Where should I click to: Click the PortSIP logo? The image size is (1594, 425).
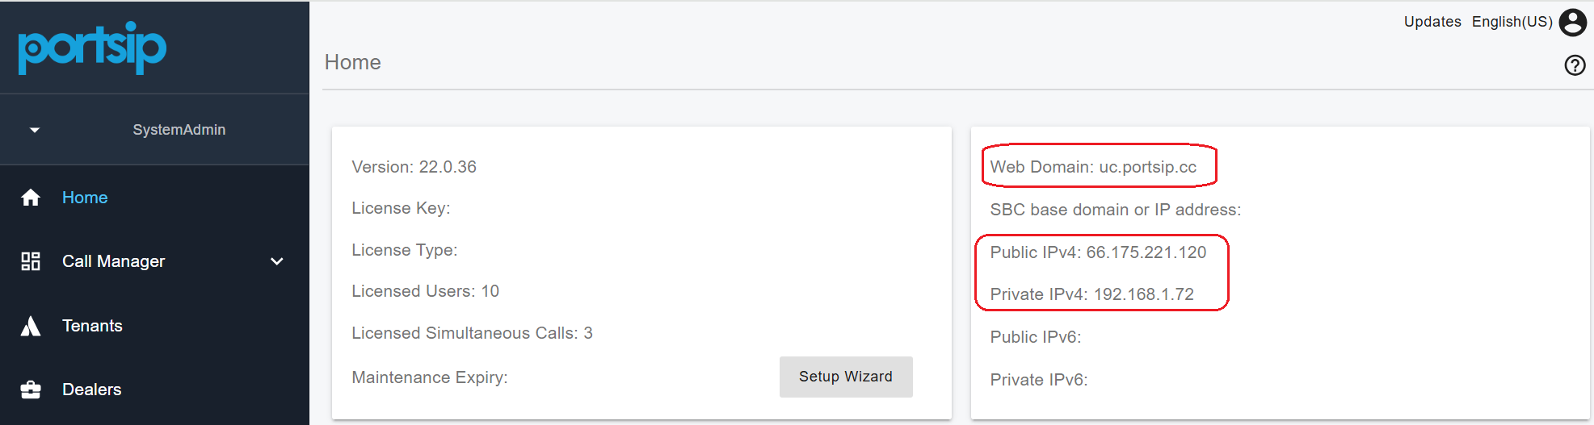click(92, 48)
